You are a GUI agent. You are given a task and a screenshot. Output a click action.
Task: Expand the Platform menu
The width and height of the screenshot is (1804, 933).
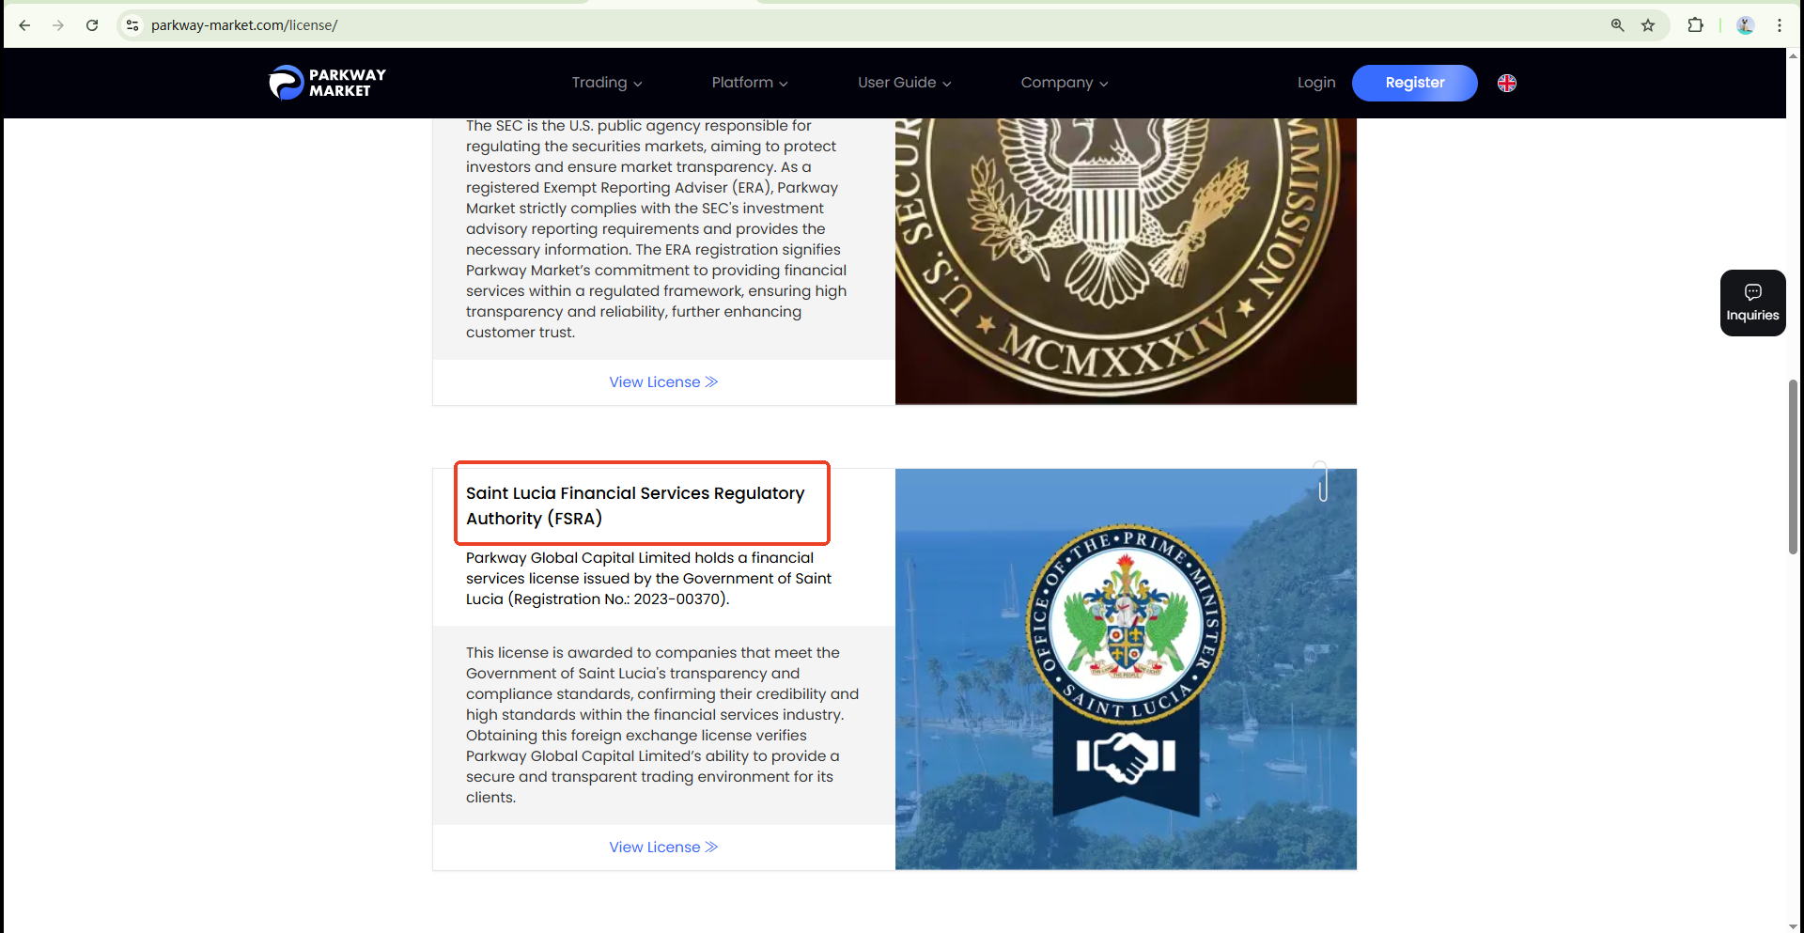click(750, 83)
